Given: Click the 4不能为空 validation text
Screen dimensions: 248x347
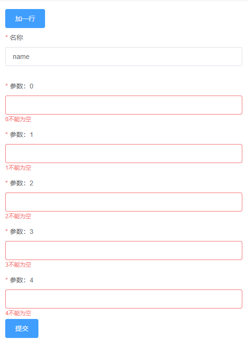Looking at the screenshot, I should click(x=18, y=313).
